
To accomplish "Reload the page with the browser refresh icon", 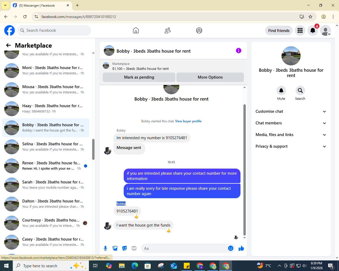I will pyautogui.click(x=25, y=17).
